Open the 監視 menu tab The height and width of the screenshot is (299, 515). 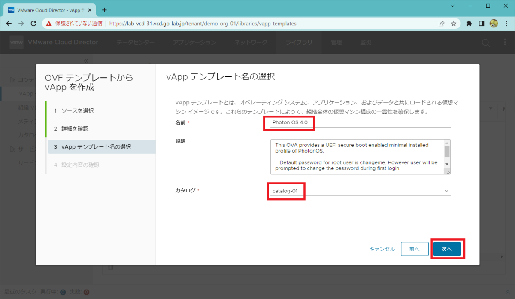(366, 43)
